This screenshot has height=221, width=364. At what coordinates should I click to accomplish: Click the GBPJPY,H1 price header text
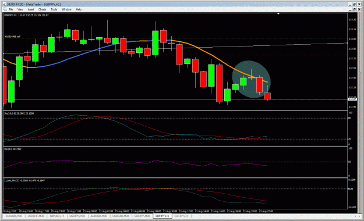(26, 15)
